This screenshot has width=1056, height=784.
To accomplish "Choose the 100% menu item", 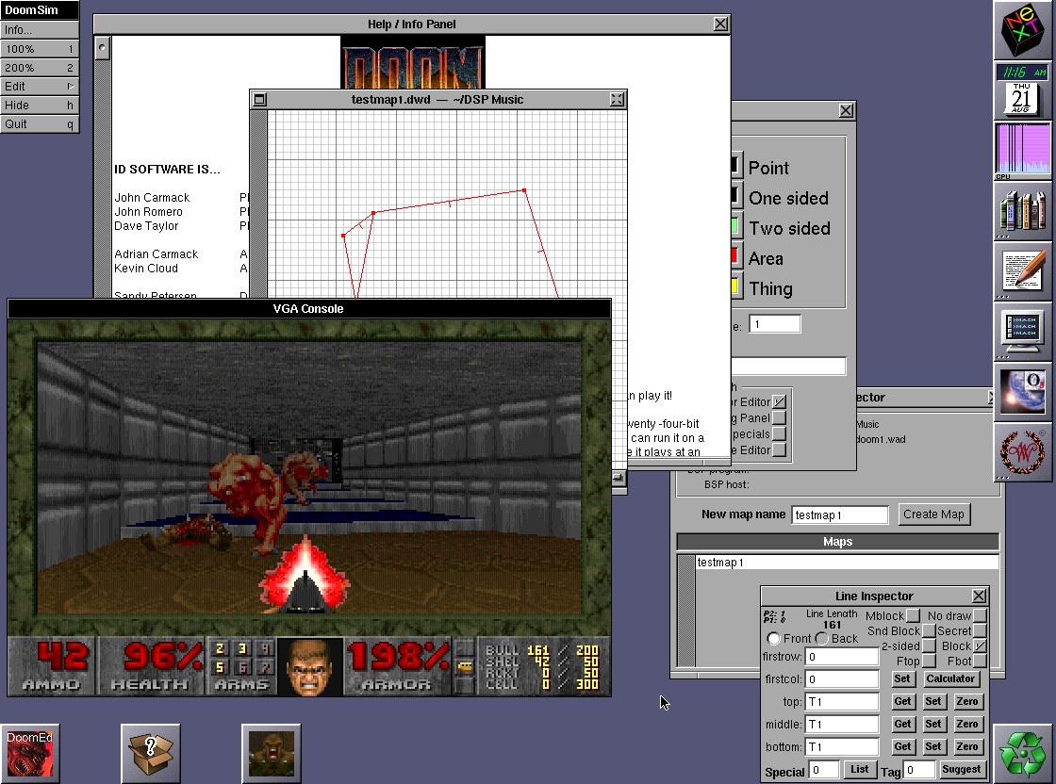I will 40,48.
